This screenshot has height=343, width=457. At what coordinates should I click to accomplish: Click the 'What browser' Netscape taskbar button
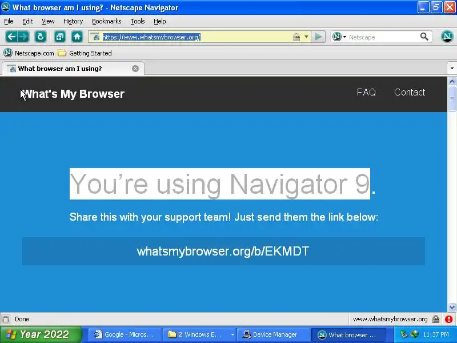point(348,334)
